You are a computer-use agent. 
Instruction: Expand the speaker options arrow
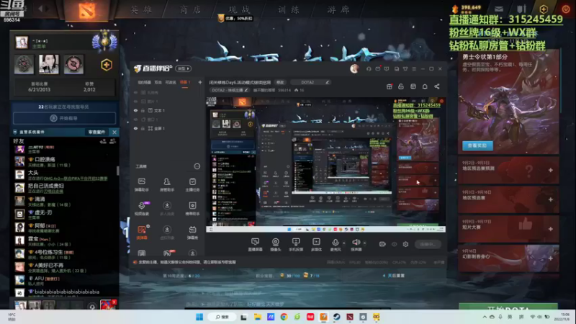pyautogui.click(x=365, y=243)
